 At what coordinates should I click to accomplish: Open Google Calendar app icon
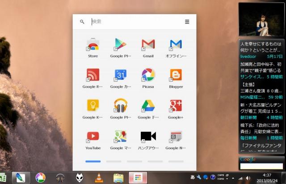(120, 75)
